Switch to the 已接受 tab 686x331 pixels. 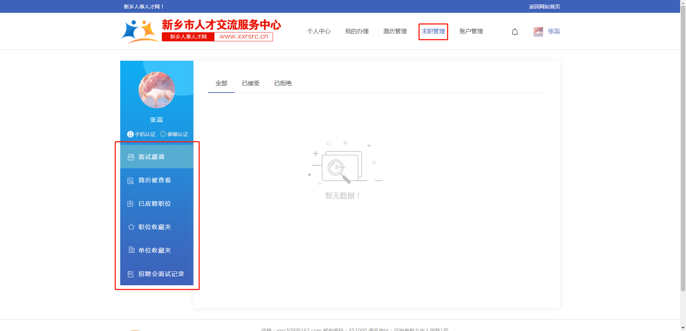[x=251, y=83]
